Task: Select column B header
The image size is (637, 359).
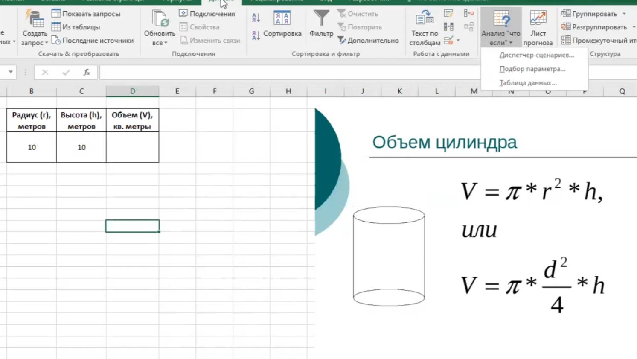Action: coord(31,91)
